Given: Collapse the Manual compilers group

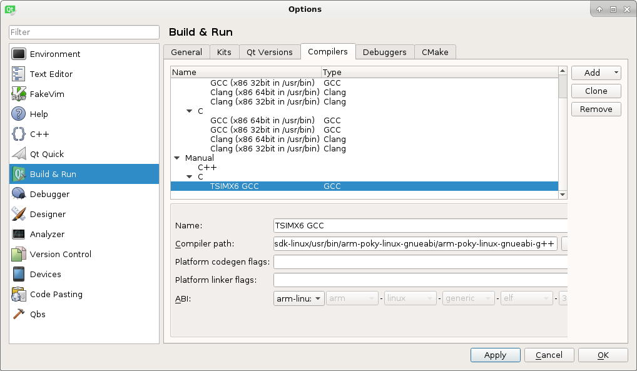Looking at the screenshot, I should (176, 158).
